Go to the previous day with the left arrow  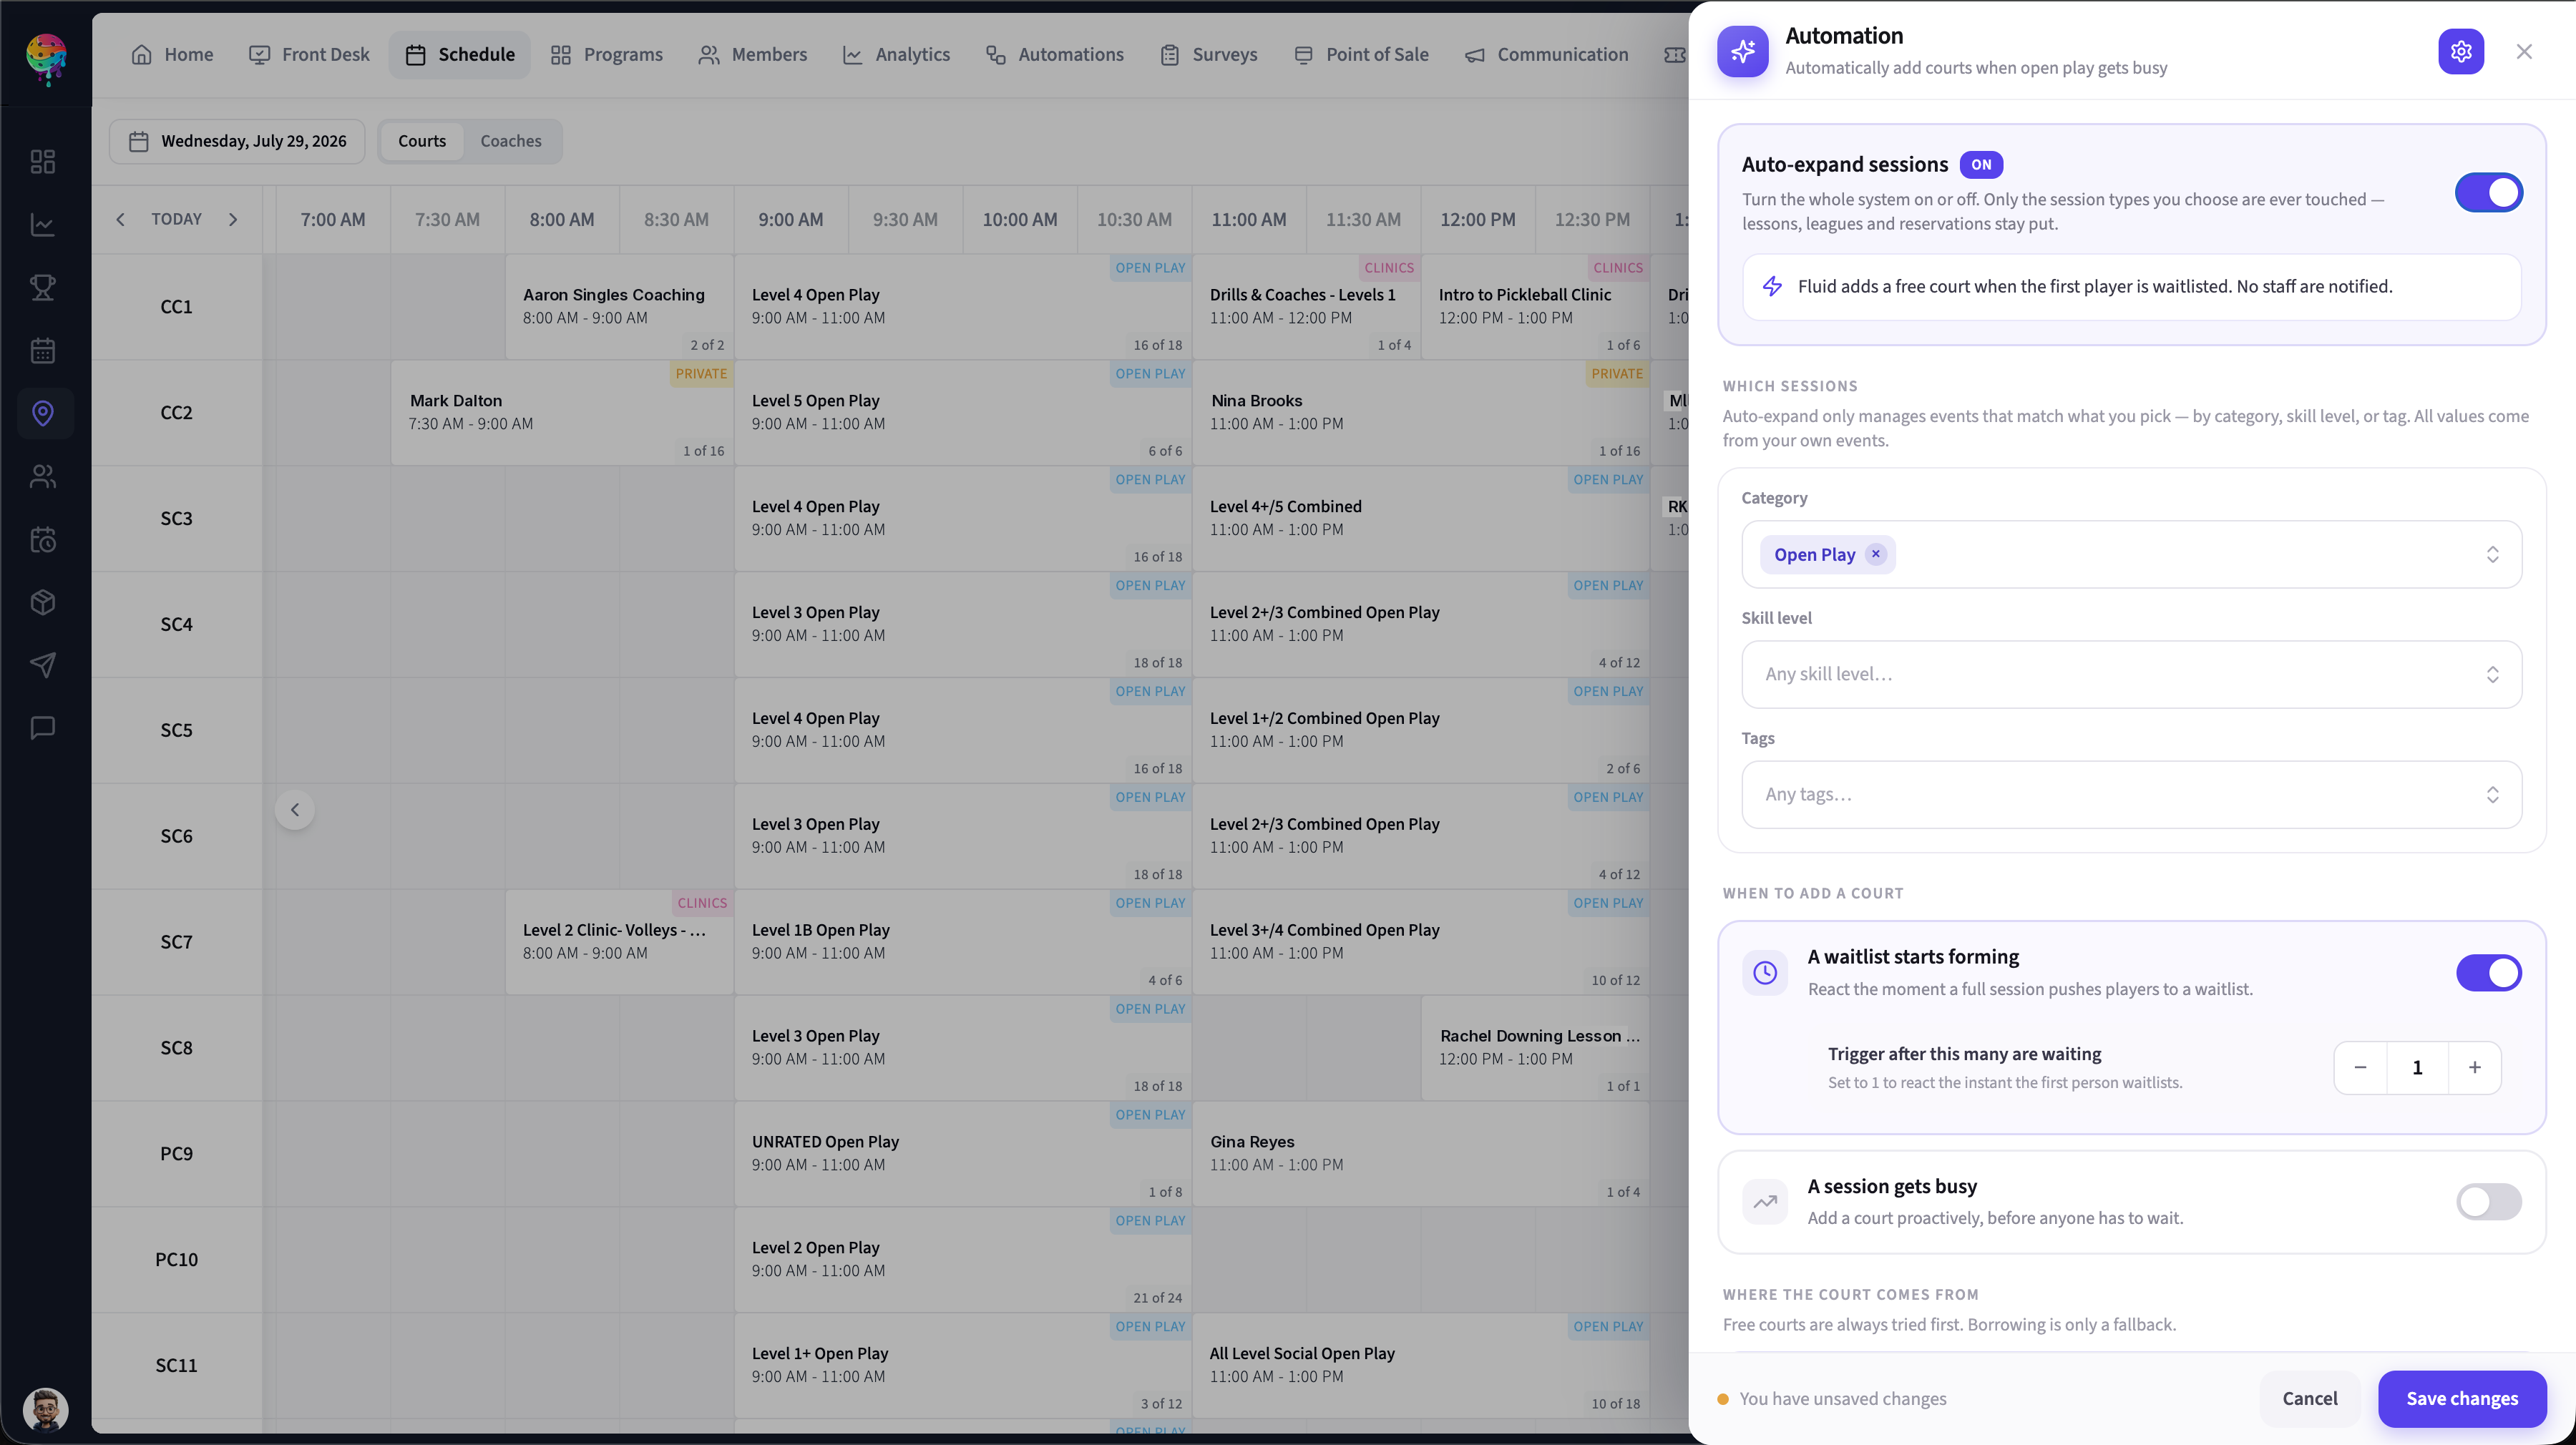pyautogui.click(x=120, y=219)
